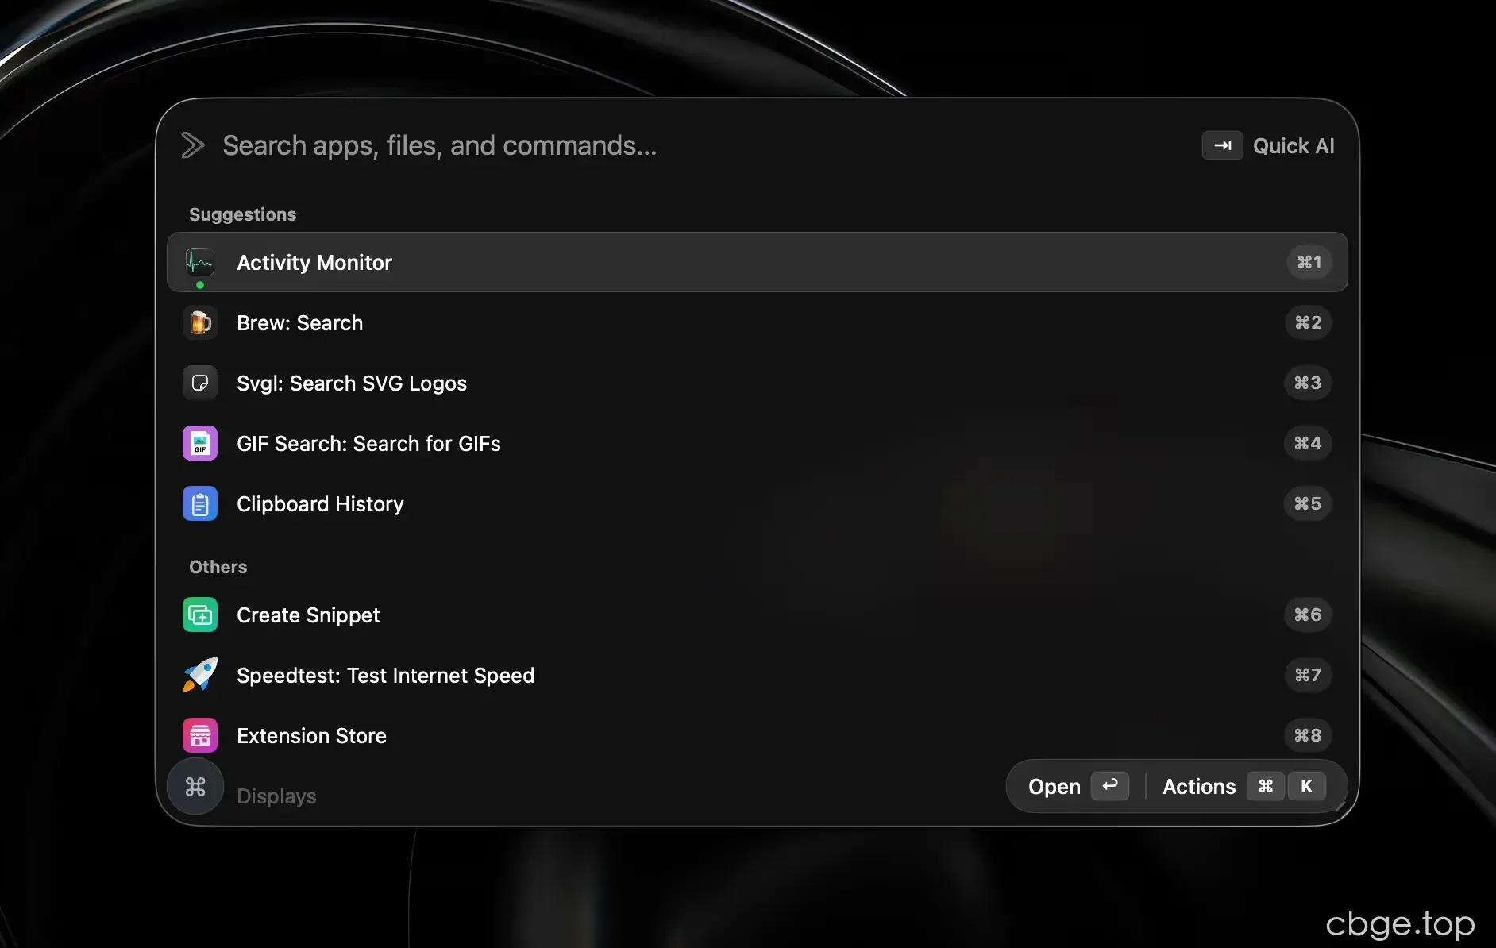Select the Create Snippet command
Screen dimensions: 1496x948
pos(758,615)
